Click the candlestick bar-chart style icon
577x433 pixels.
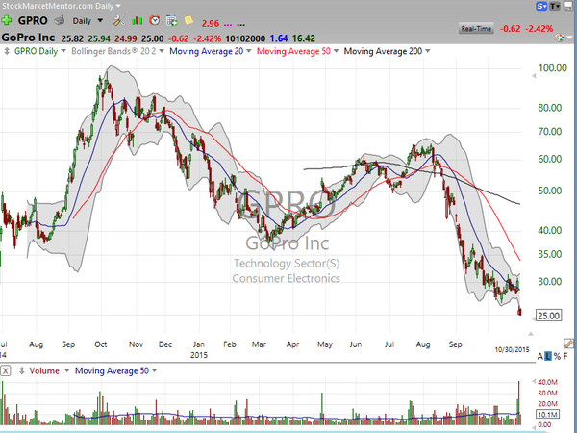pos(137,20)
